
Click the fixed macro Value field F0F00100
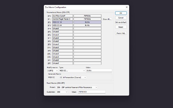pyautogui.click(x=92, y=92)
